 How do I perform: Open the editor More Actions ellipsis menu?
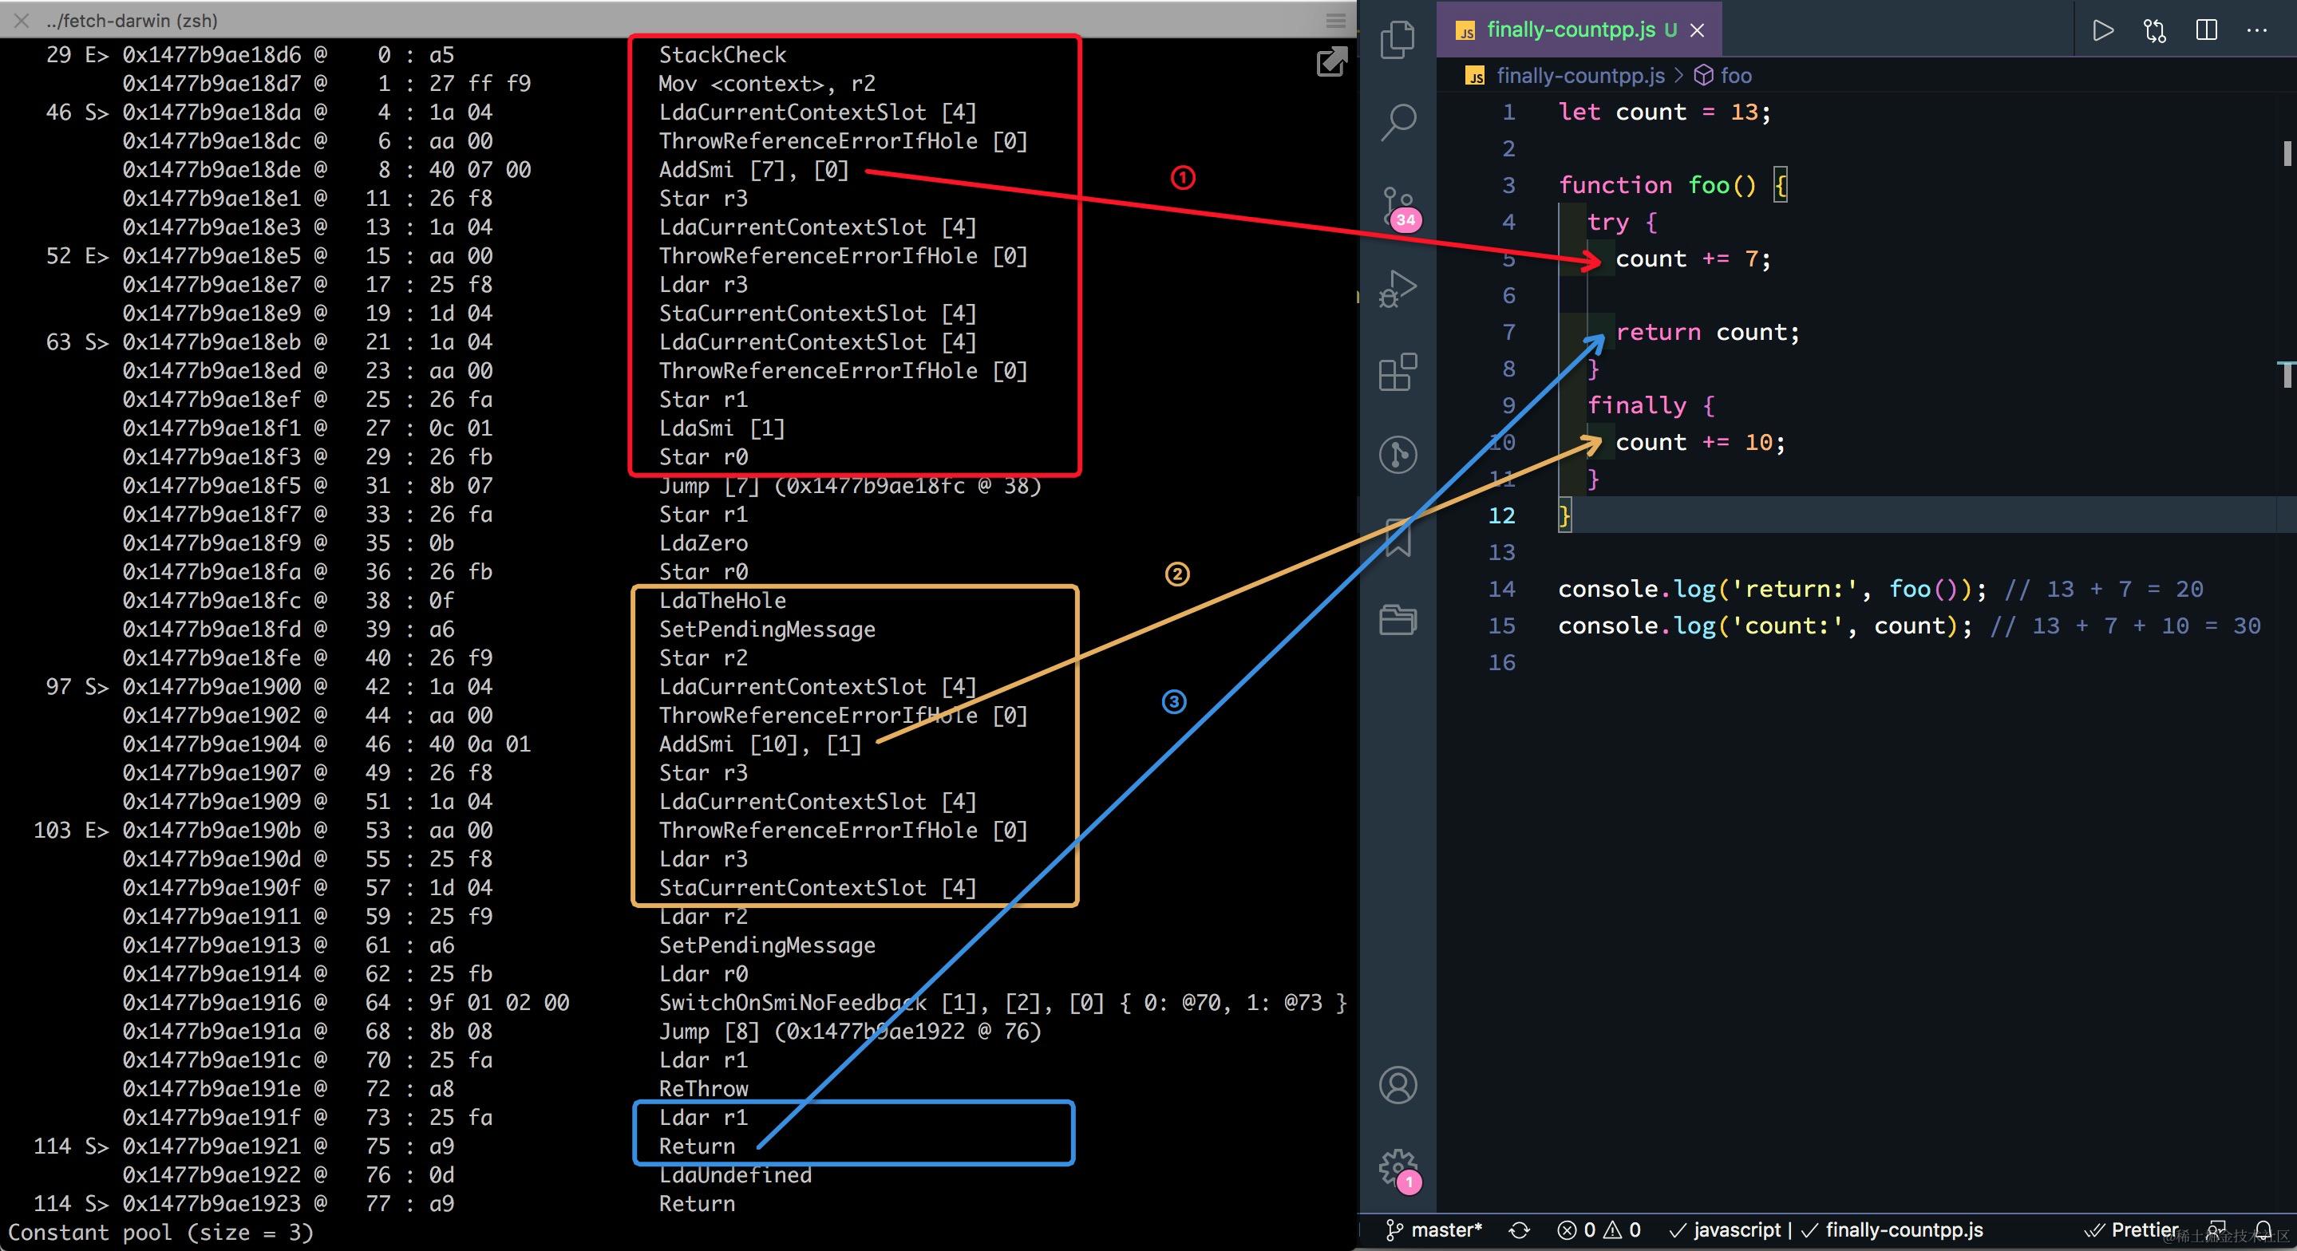(x=2257, y=30)
